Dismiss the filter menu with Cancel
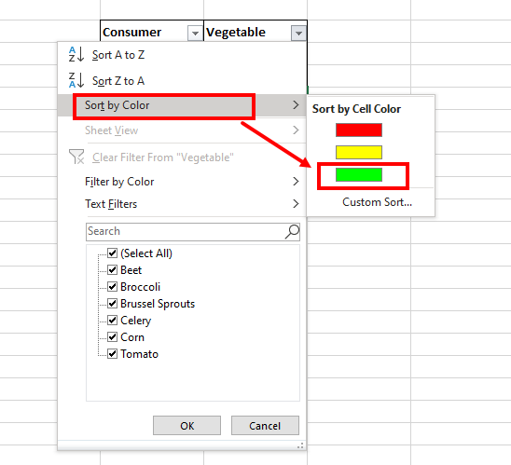511x465 pixels. coord(265,425)
